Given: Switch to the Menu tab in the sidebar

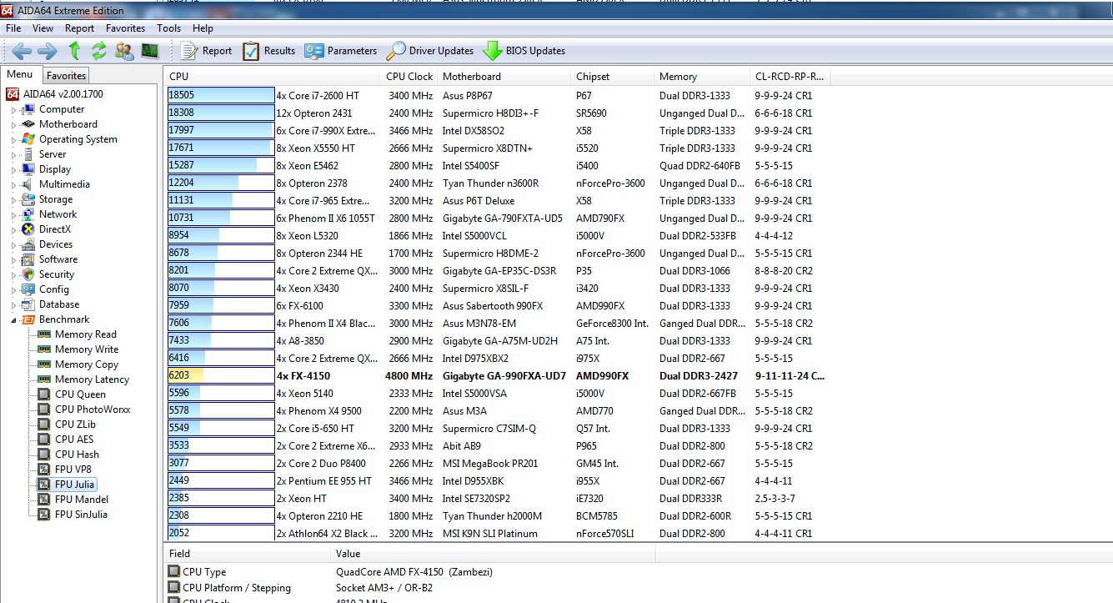Looking at the screenshot, I should tap(20, 75).
